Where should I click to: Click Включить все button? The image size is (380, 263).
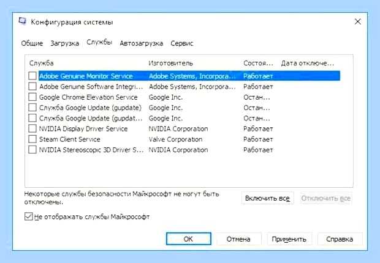tap(268, 198)
